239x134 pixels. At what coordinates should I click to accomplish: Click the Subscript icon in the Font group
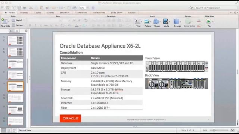[56, 25]
